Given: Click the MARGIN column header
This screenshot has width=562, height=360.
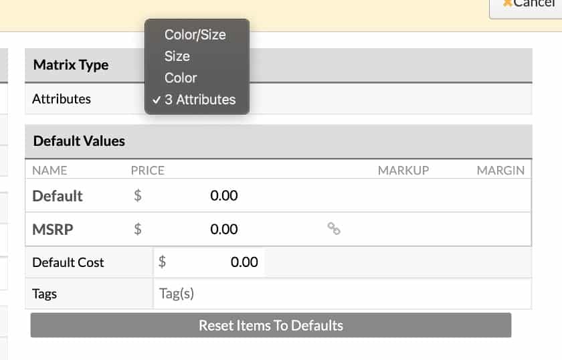Looking at the screenshot, I should (500, 171).
